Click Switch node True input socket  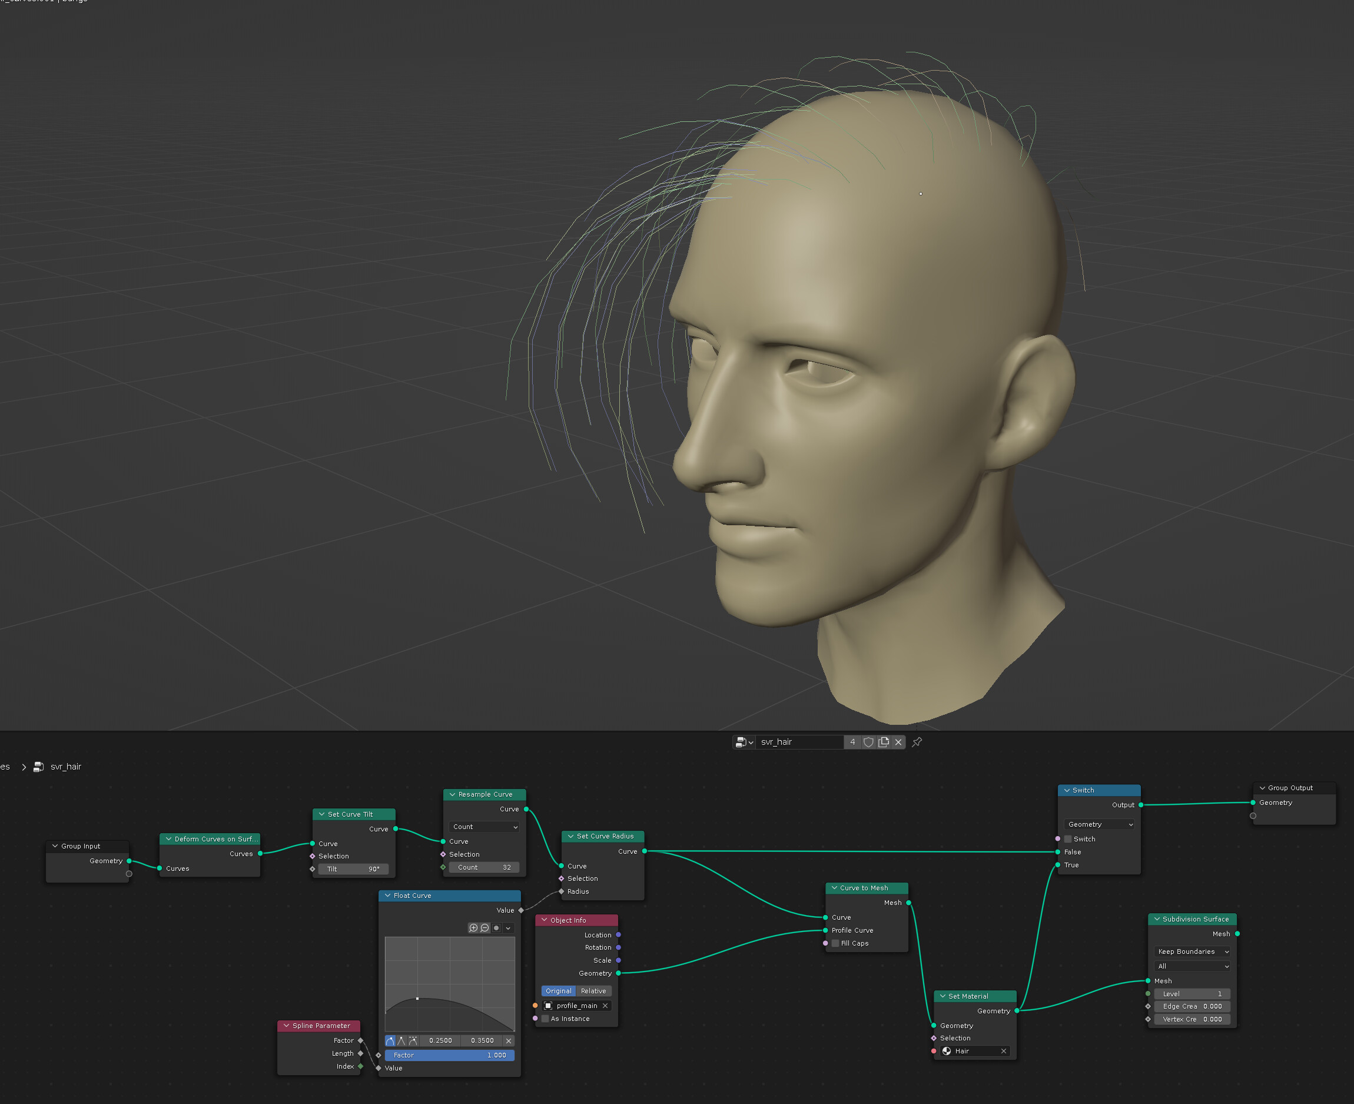tap(1058, 866)
